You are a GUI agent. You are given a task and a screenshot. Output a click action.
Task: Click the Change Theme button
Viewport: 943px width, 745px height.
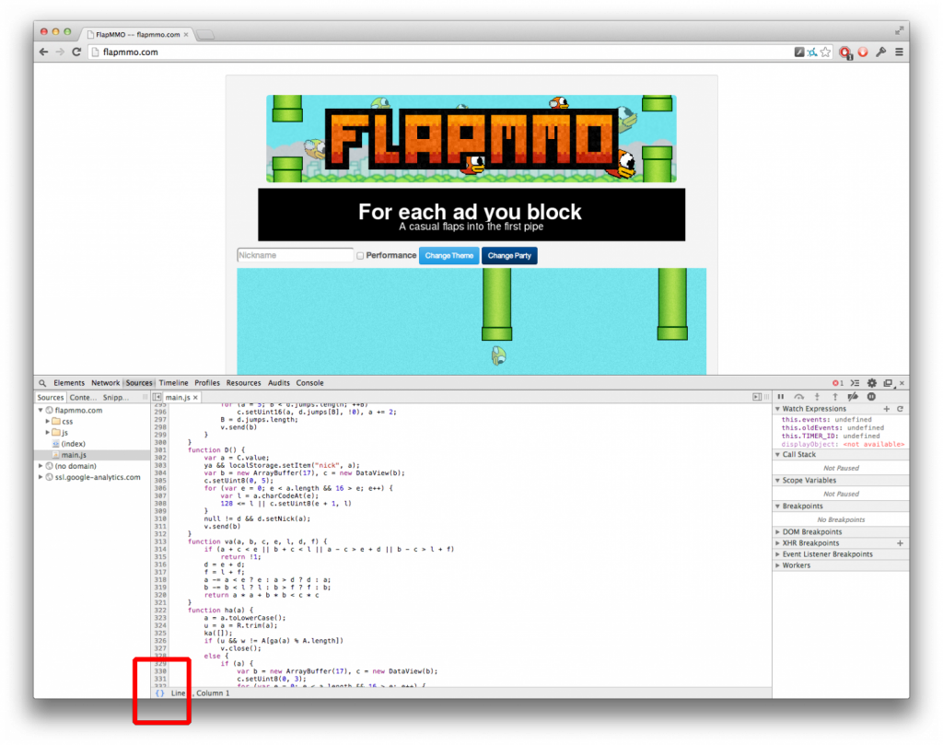click(x=449, y=256)
